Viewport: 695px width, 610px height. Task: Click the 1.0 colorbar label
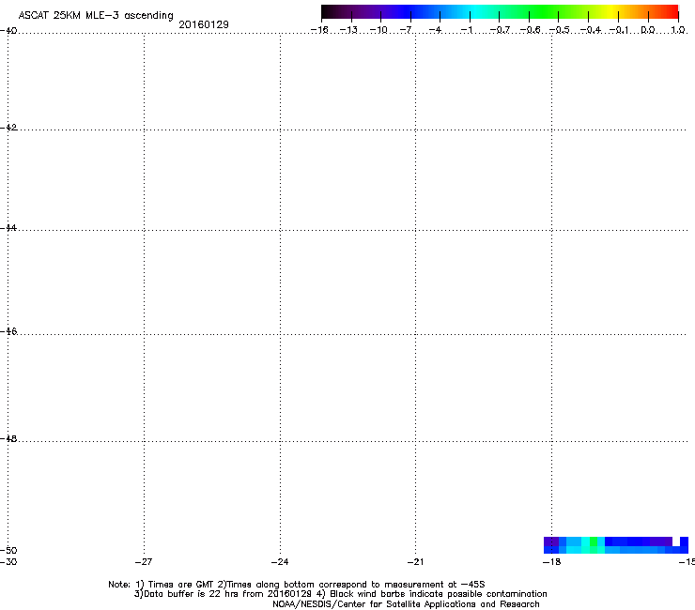[x=678, y=30]
